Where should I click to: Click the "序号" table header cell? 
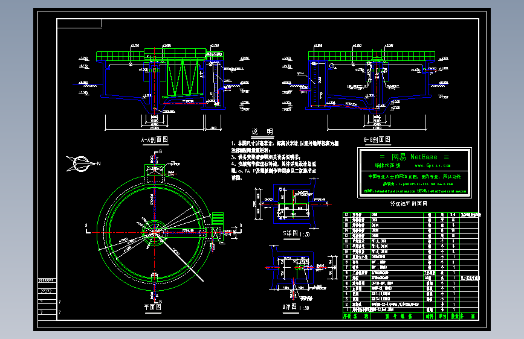(346, 316)
